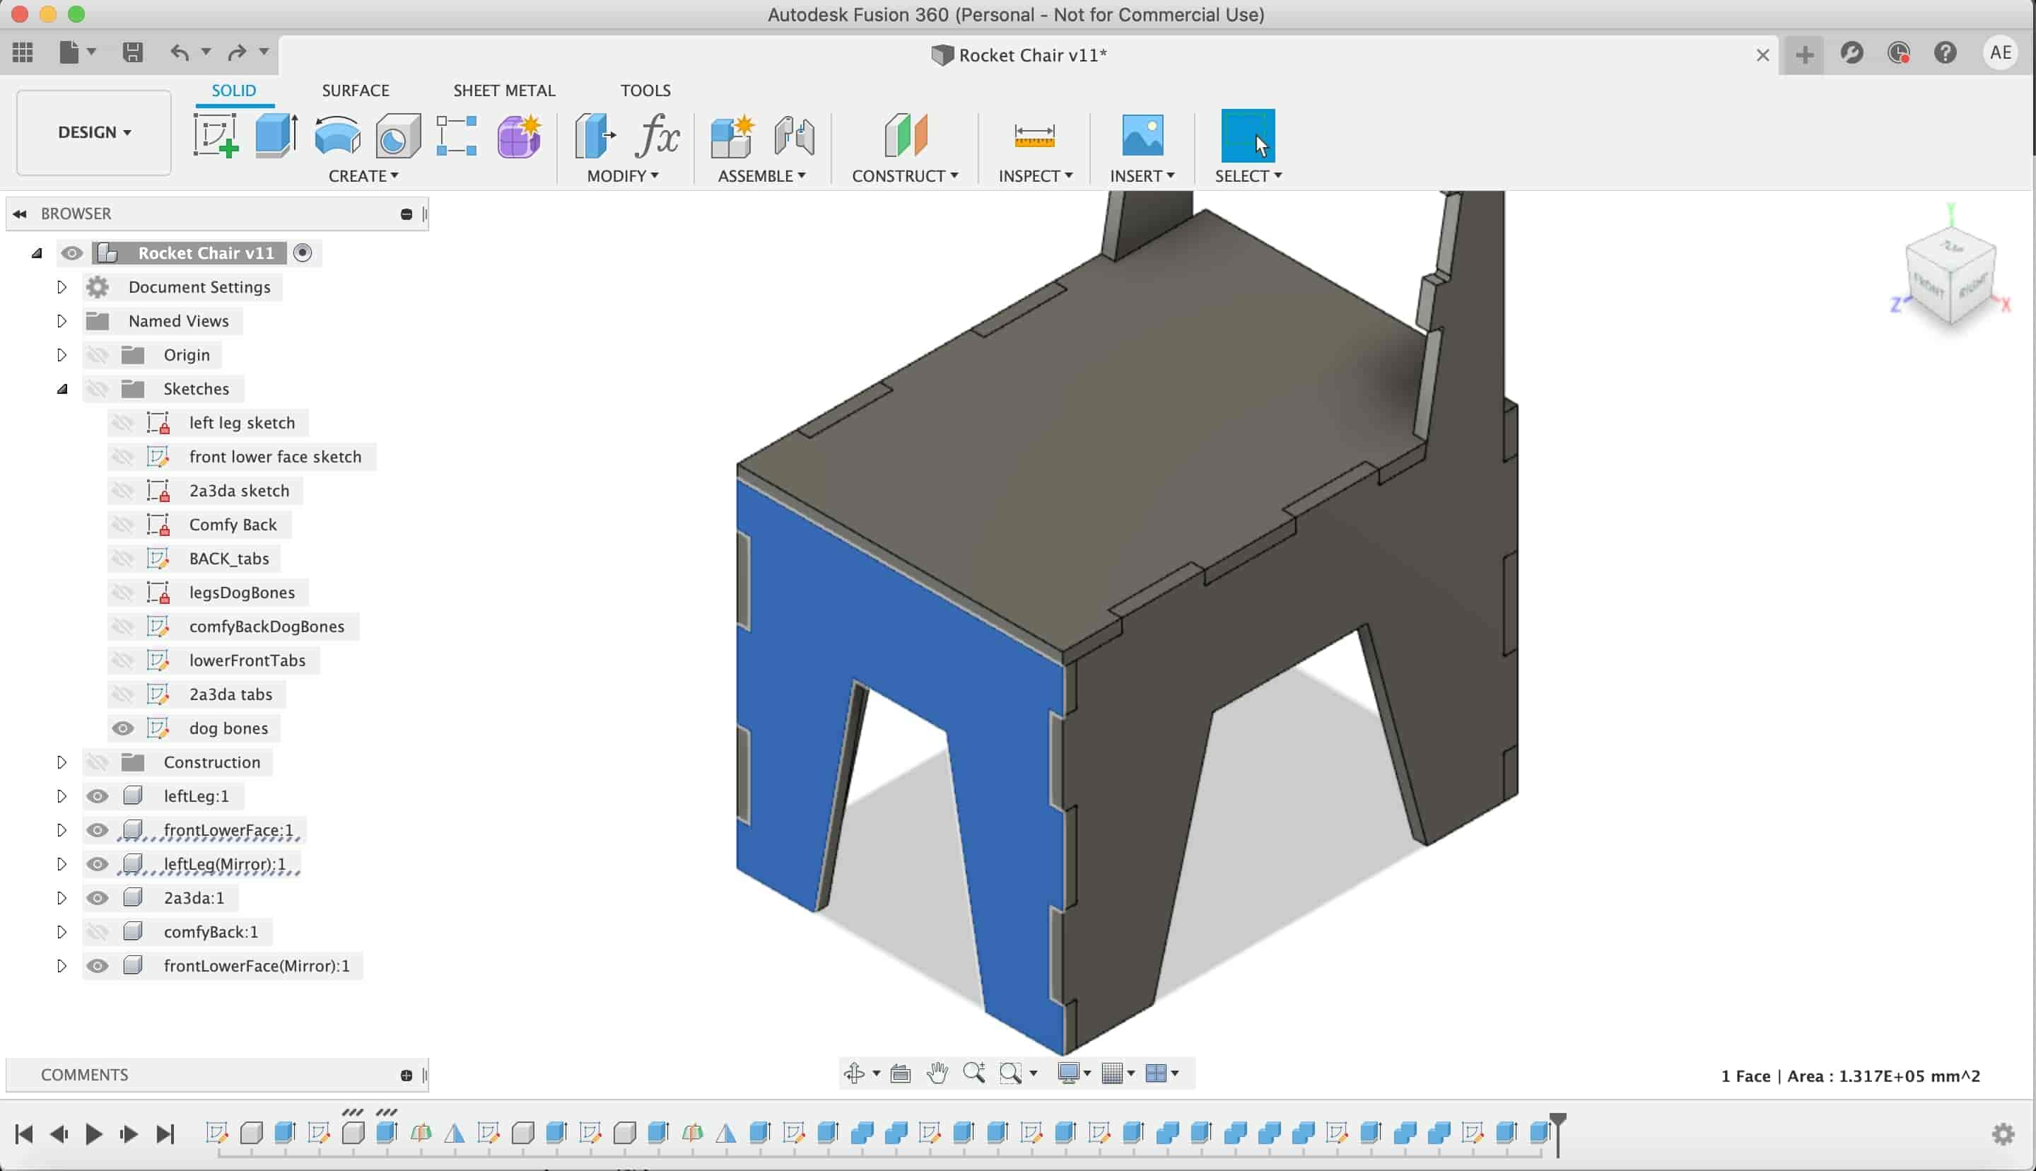Image resolution: width=2036 pixels, height=1171 pixels.
Task: Close the Rocket Chair v11 document tab
Action: tap(1762, 55)
